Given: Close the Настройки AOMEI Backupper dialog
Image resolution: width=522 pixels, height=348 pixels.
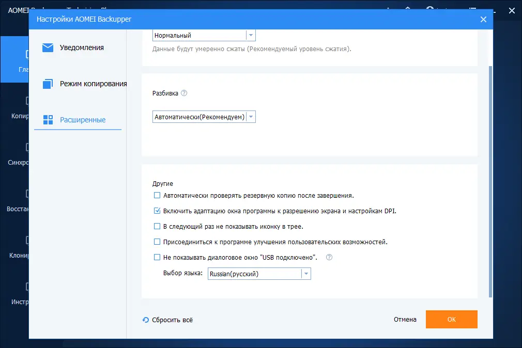Looking at the screenshot, I should point(483,19).
